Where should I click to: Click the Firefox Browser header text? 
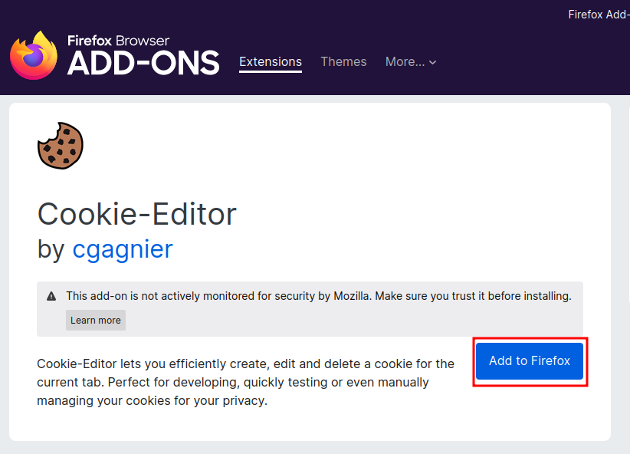click(x=118, y=41)
